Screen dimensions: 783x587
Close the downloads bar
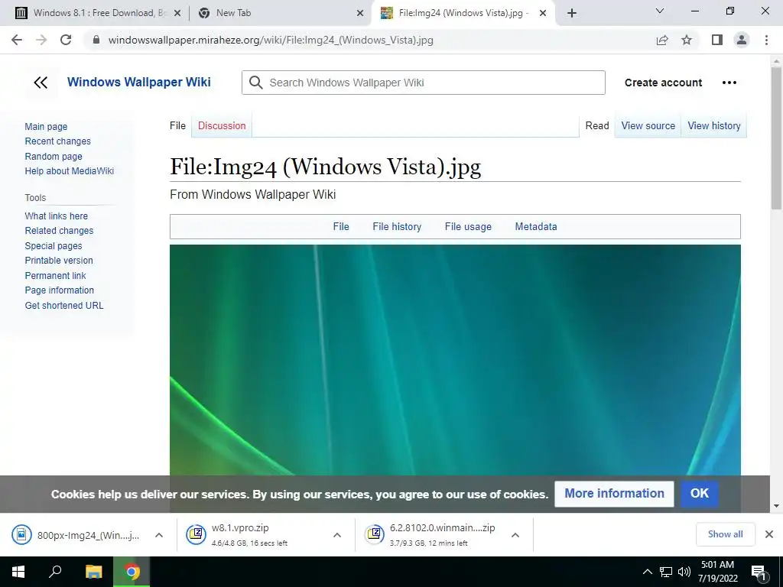pyautogui.click(x=769, y=534)
